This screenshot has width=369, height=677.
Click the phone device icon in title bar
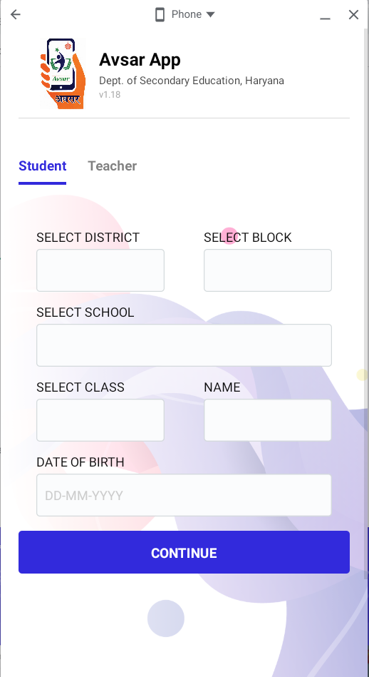(160, 14)
